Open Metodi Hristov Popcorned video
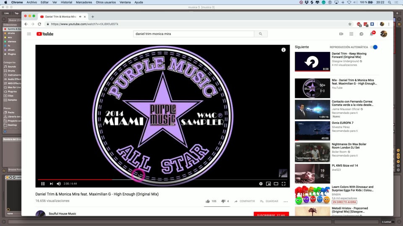This screenshot has height=226, width=403. click(x=350, y=210)
